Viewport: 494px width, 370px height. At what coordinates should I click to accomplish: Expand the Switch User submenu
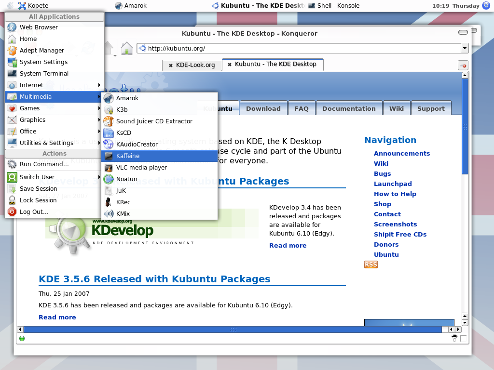(x=99, y=177)
